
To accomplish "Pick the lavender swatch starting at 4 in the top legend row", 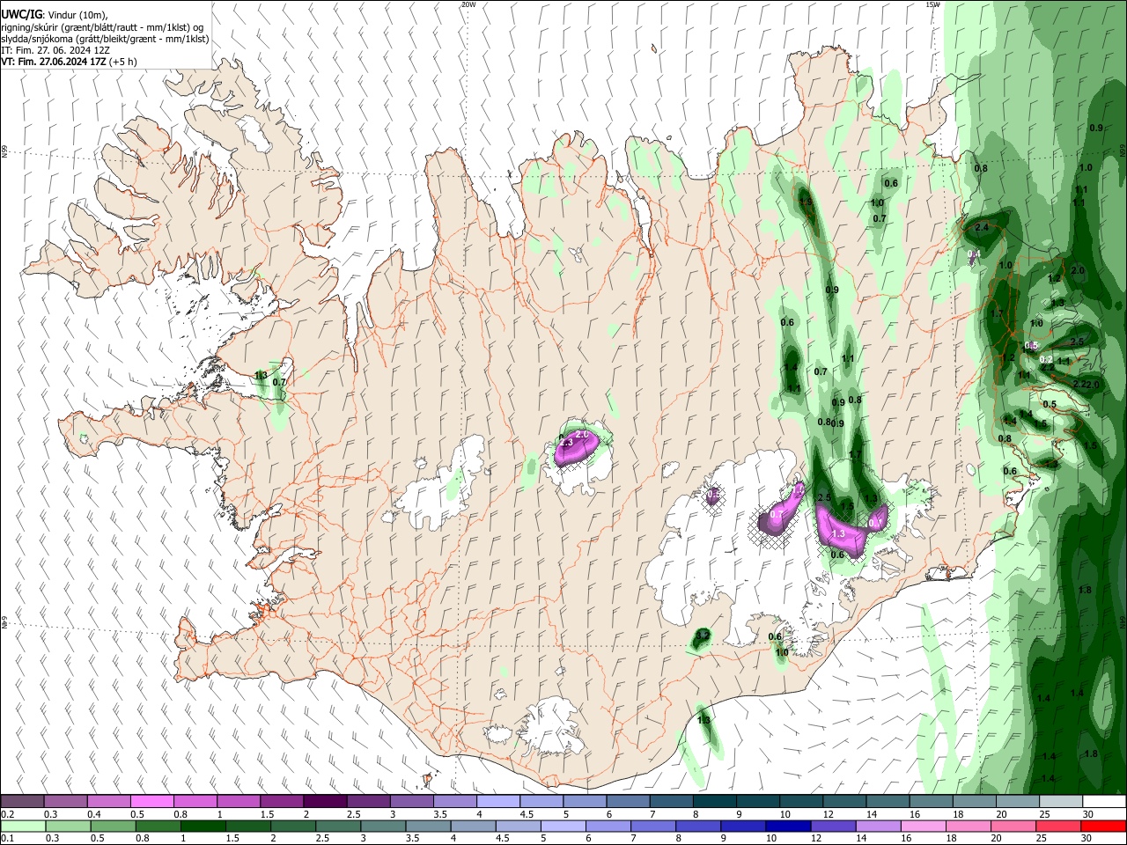I will [x=498, y=802].
